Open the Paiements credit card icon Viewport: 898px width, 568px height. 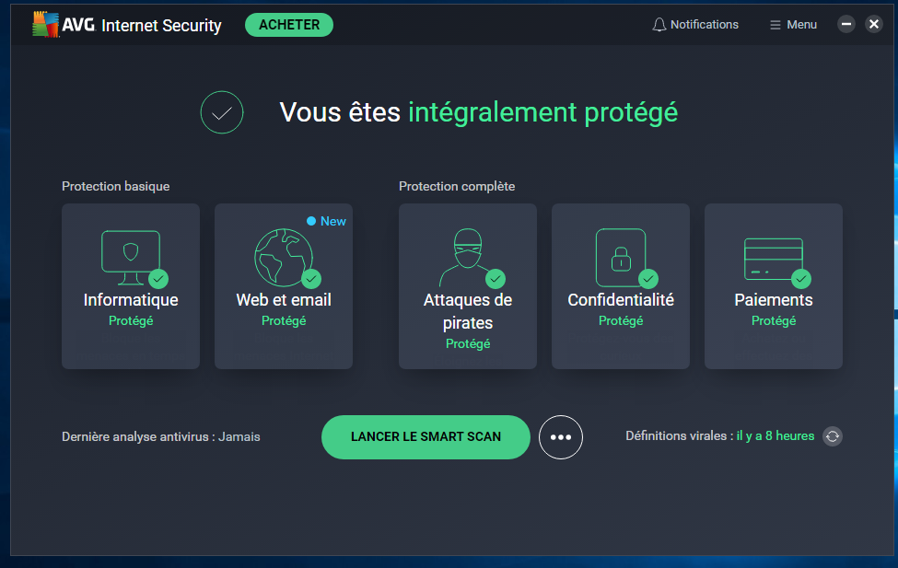773,259
